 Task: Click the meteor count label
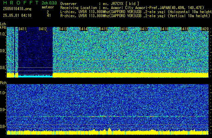click(x=48, y=7)
